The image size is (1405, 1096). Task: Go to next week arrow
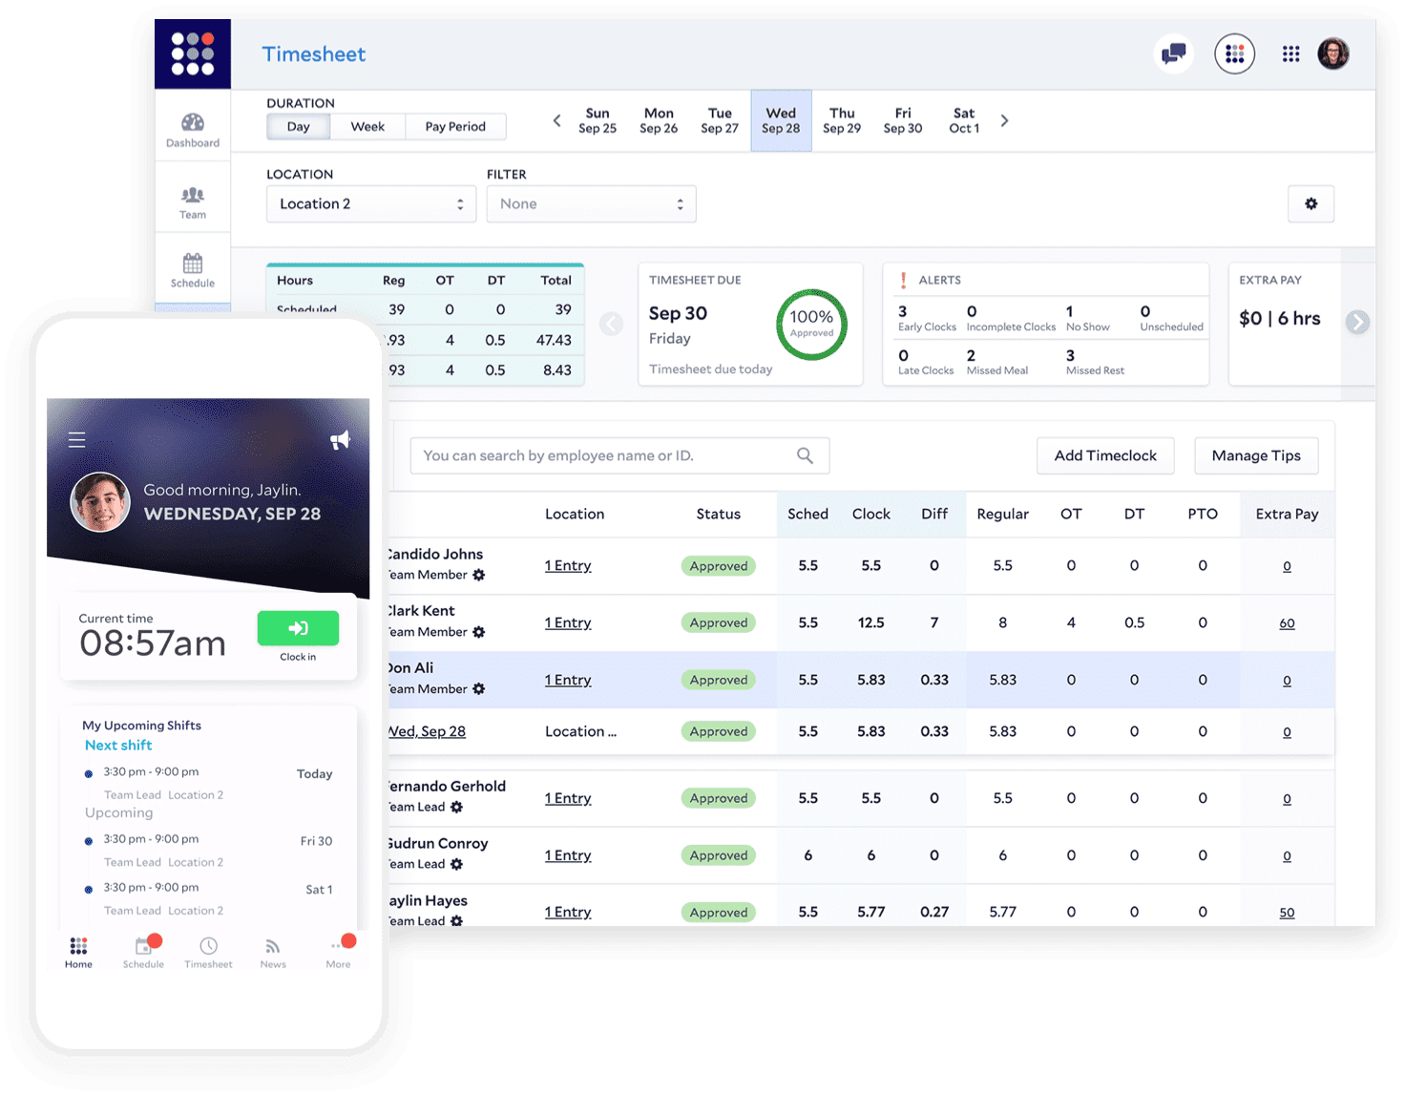click(1004, 120)
